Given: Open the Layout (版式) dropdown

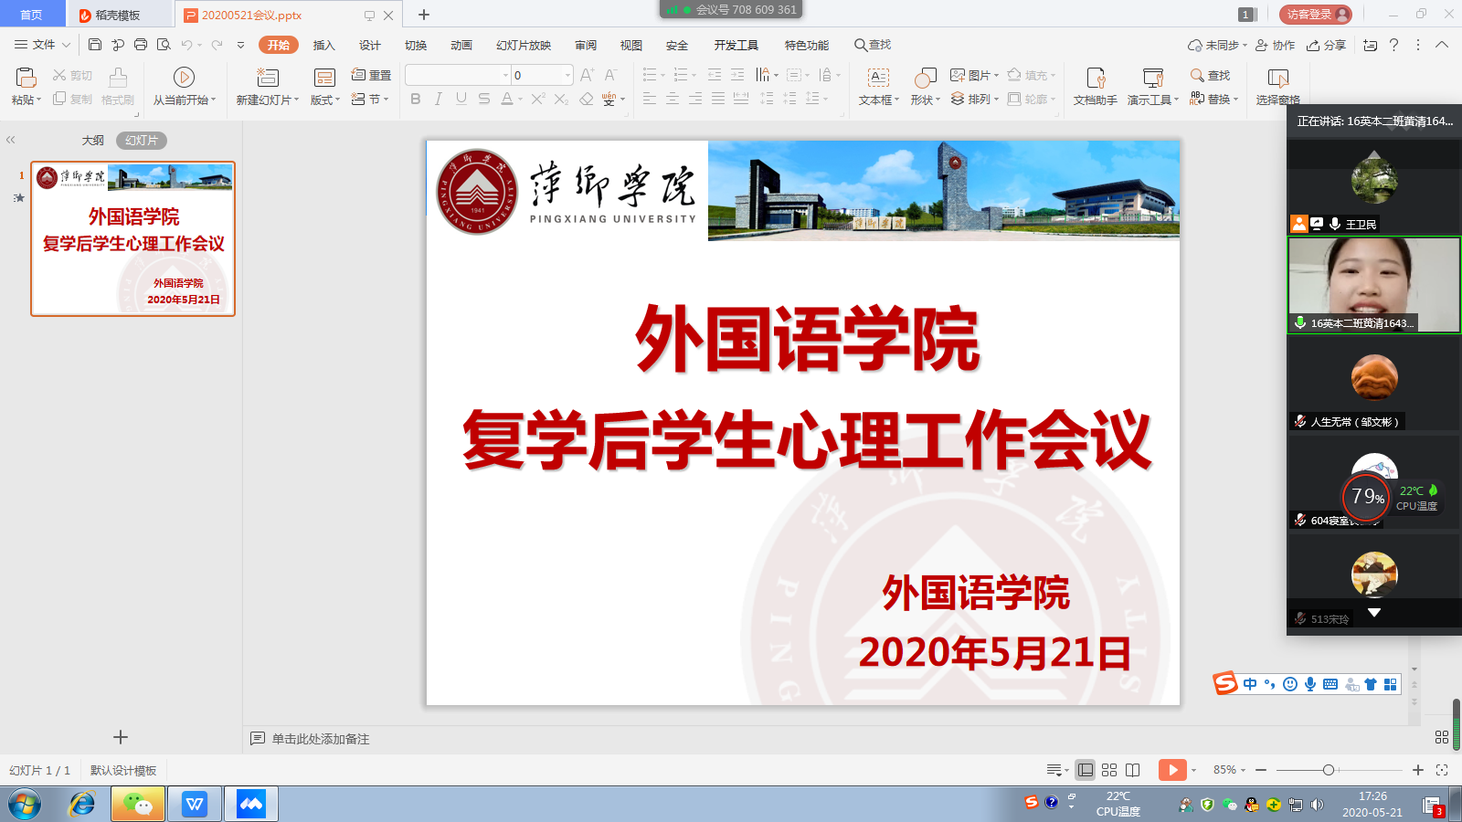Looking at the screenshot, I should coord(324,100).
